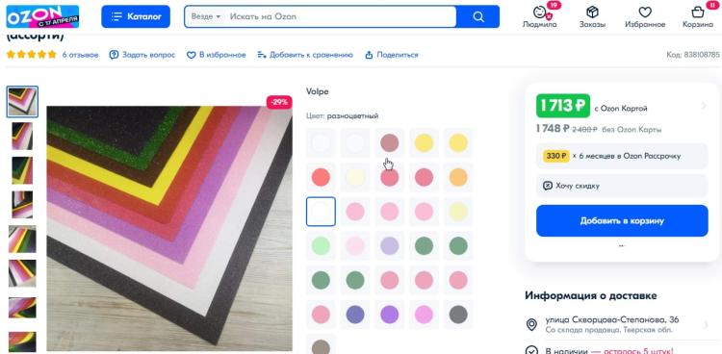Click Добавить в корзину button

pyautogui.click(x=622, y=221)
